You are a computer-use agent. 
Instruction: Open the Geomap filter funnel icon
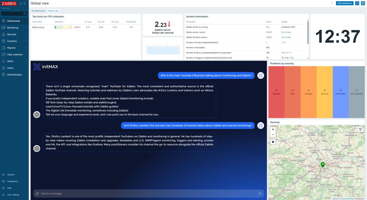[361, 129]
